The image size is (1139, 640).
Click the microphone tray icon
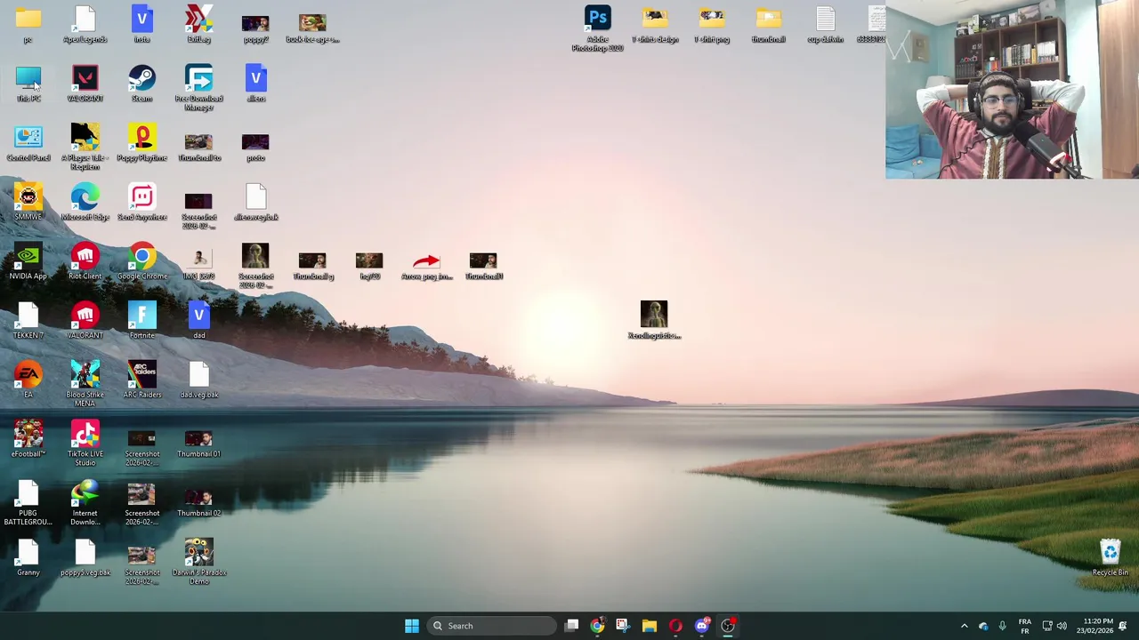pyautogui.click(x=1002, y=626)
